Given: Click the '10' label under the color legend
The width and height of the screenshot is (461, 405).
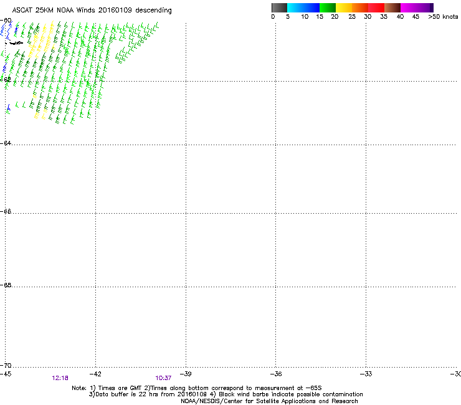Looking at the screenshot, I should pos(305,17).
